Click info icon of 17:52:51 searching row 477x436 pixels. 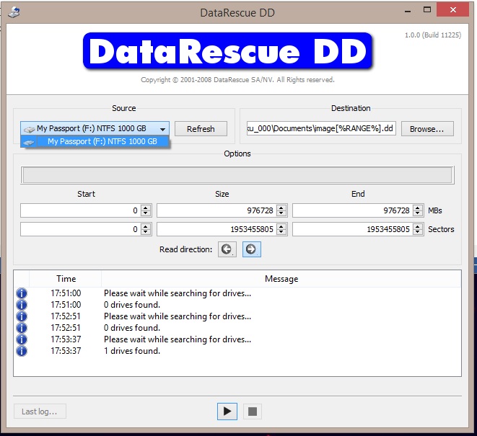[x=22, y=316]
